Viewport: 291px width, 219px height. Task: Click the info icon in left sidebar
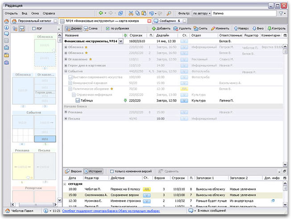pos(7,27)
